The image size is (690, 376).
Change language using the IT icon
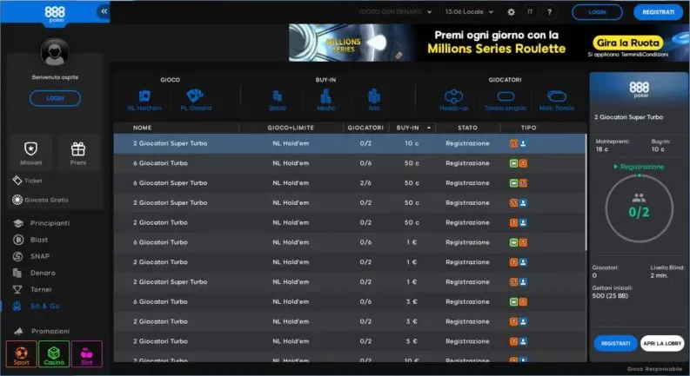tap(530, 12)
